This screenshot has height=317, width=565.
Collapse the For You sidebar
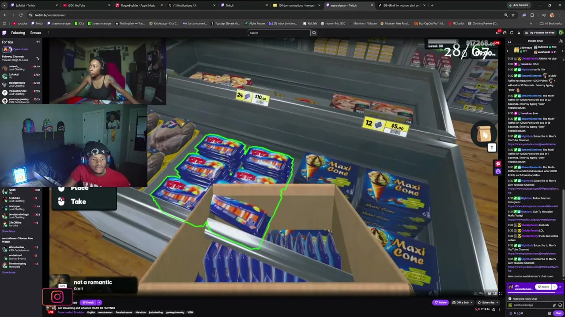tap(38, 42)
